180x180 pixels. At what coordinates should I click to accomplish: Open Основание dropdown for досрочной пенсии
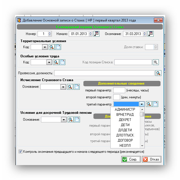(64, 120)
